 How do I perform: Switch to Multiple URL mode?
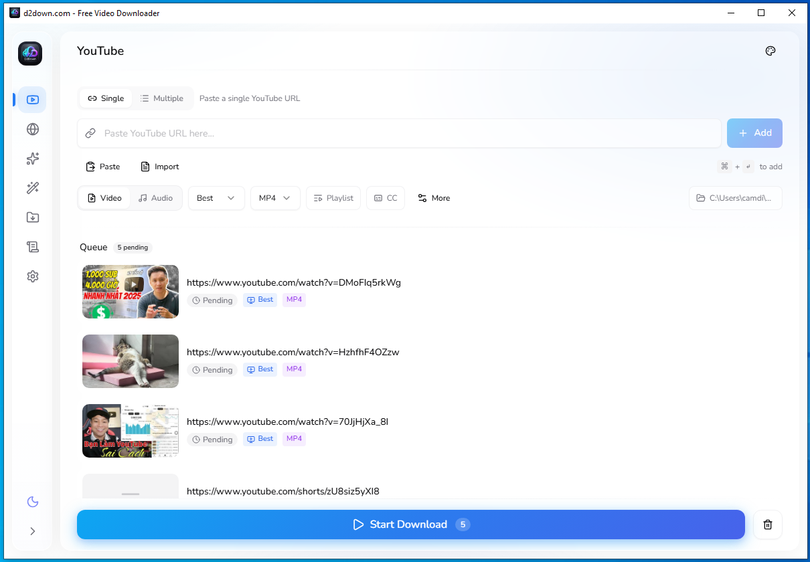click(162, 98)
